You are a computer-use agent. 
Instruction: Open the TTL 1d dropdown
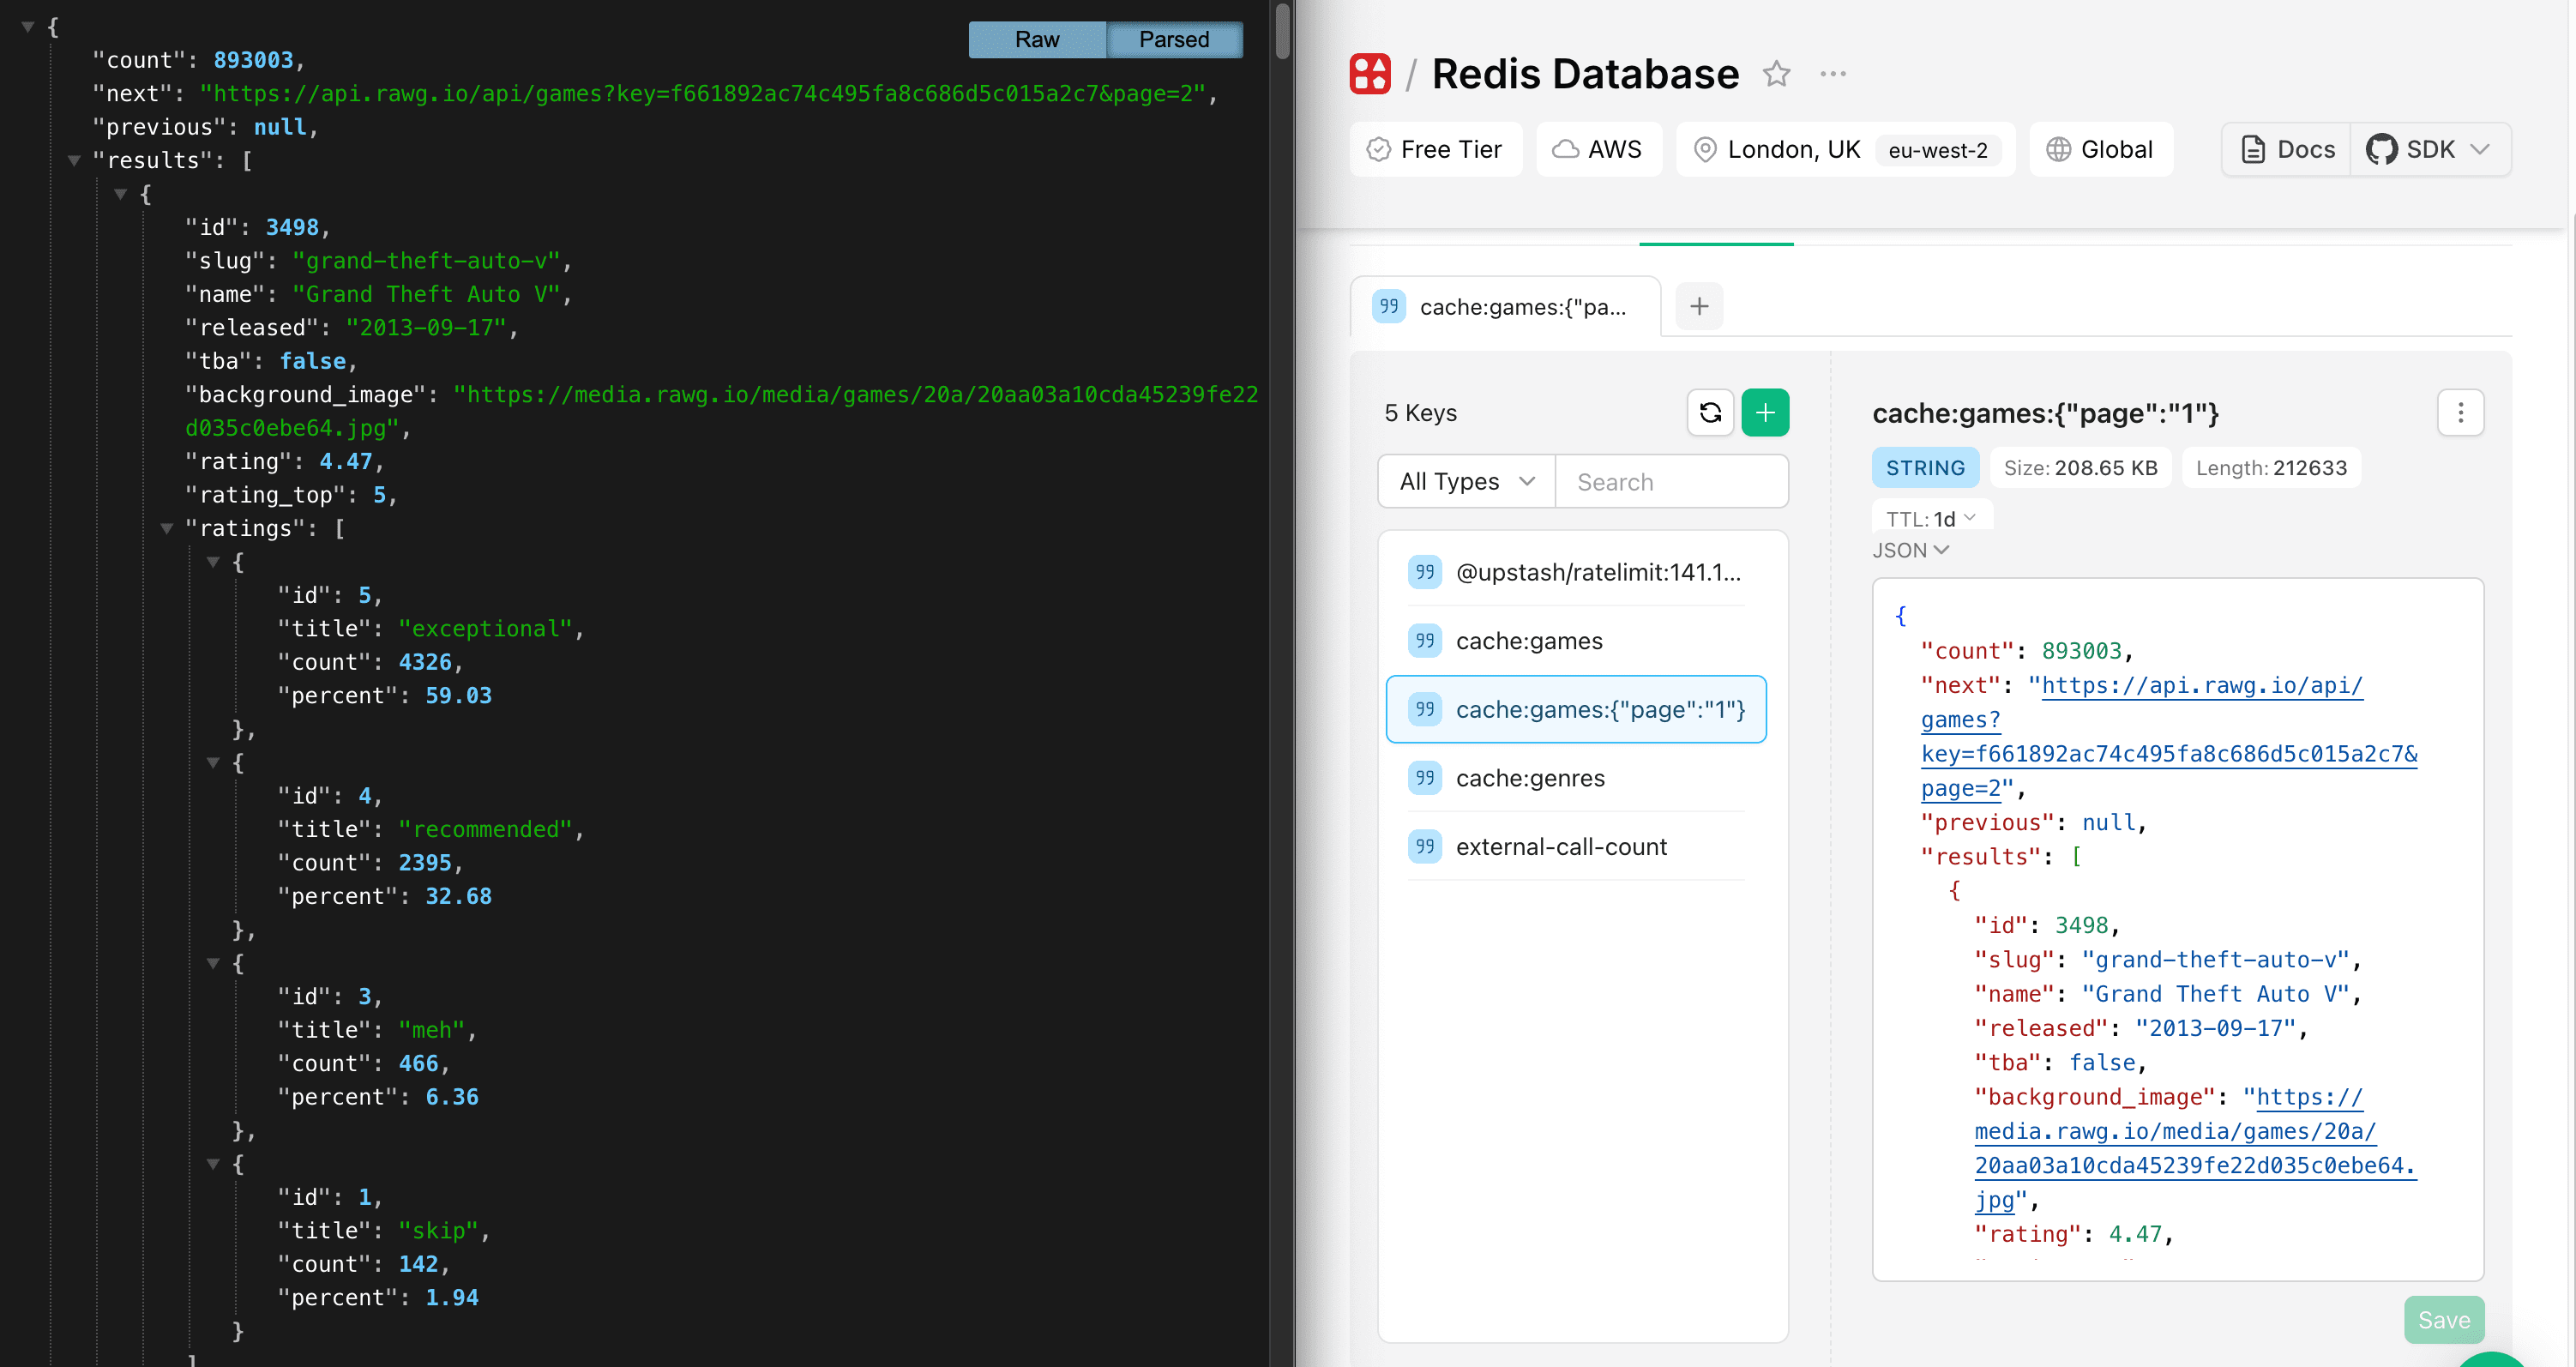point(1931,519)
